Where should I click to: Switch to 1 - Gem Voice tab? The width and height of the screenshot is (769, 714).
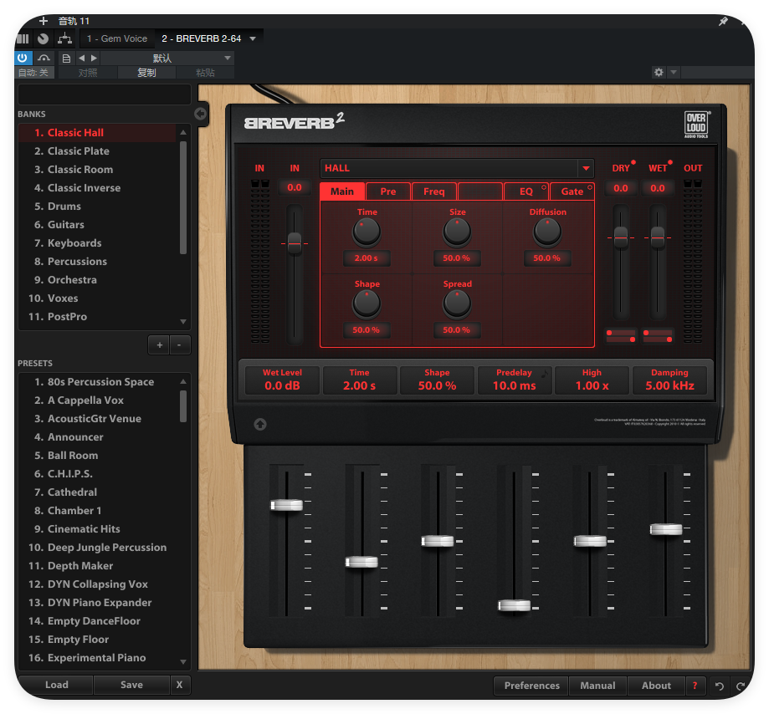[116, 38]
